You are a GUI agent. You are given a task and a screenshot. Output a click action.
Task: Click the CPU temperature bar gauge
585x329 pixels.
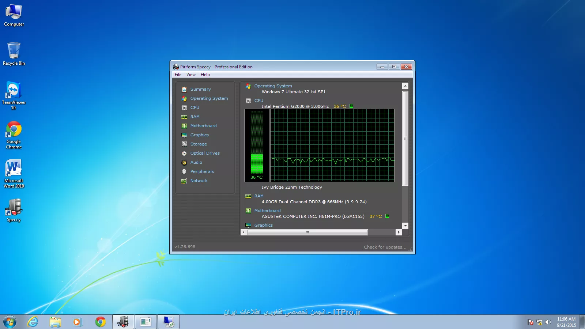coord(257,145)
